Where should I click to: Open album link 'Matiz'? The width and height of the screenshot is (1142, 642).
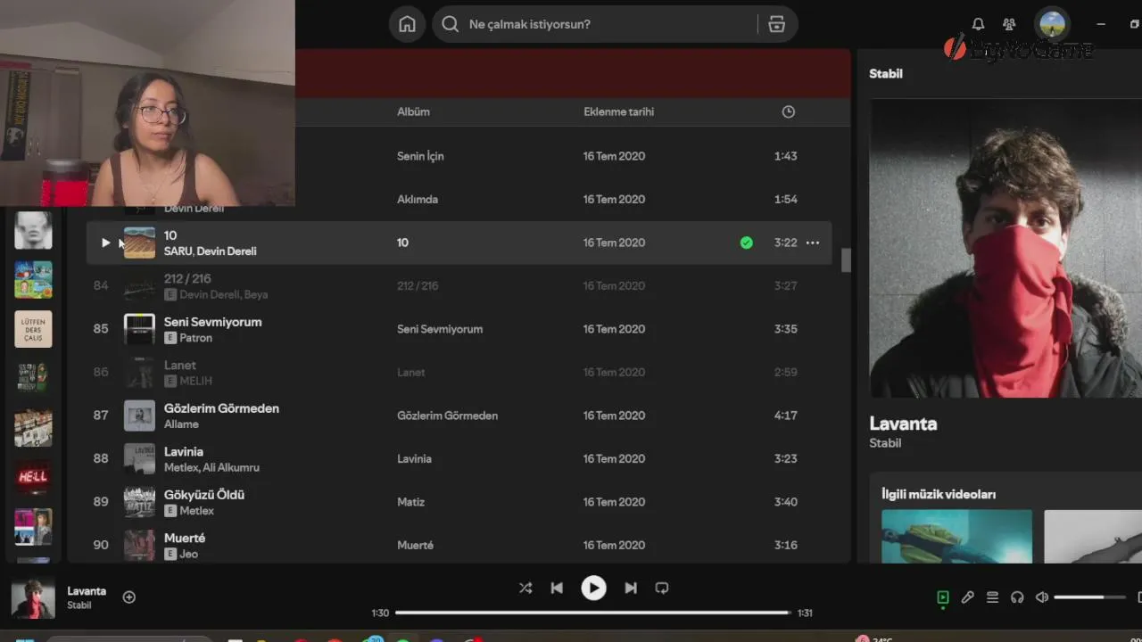(x=410, y=502)
